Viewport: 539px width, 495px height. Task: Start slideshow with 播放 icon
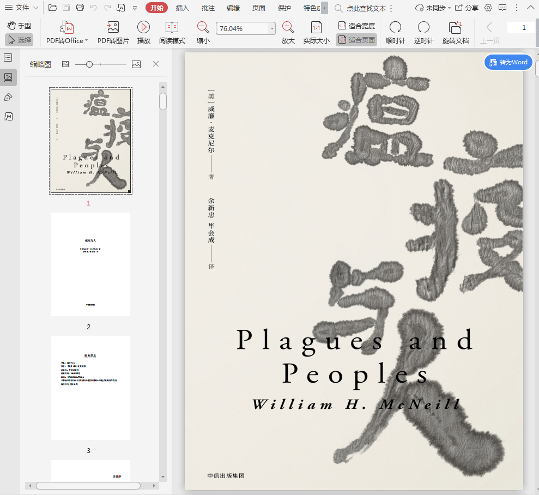[x=144, y=28]
